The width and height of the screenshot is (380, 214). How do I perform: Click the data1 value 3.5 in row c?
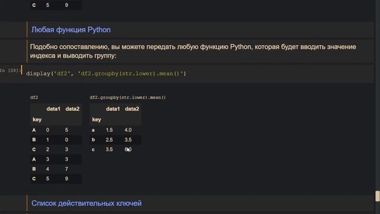(109, 149)
